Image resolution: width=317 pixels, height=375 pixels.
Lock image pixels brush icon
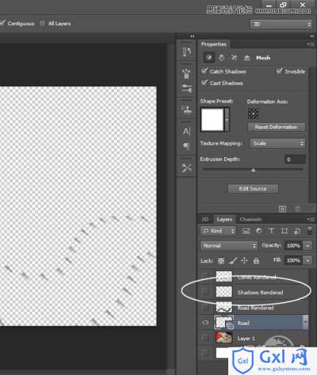pyautogui.click(x=233, y=260)
